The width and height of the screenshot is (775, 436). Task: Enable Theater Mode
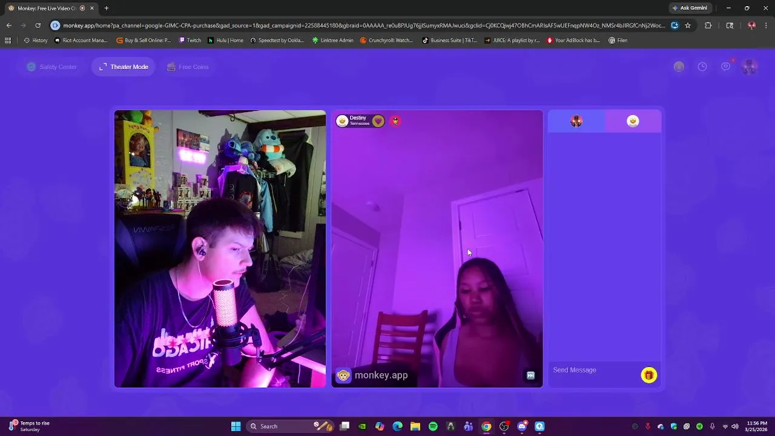coord(124,67)
